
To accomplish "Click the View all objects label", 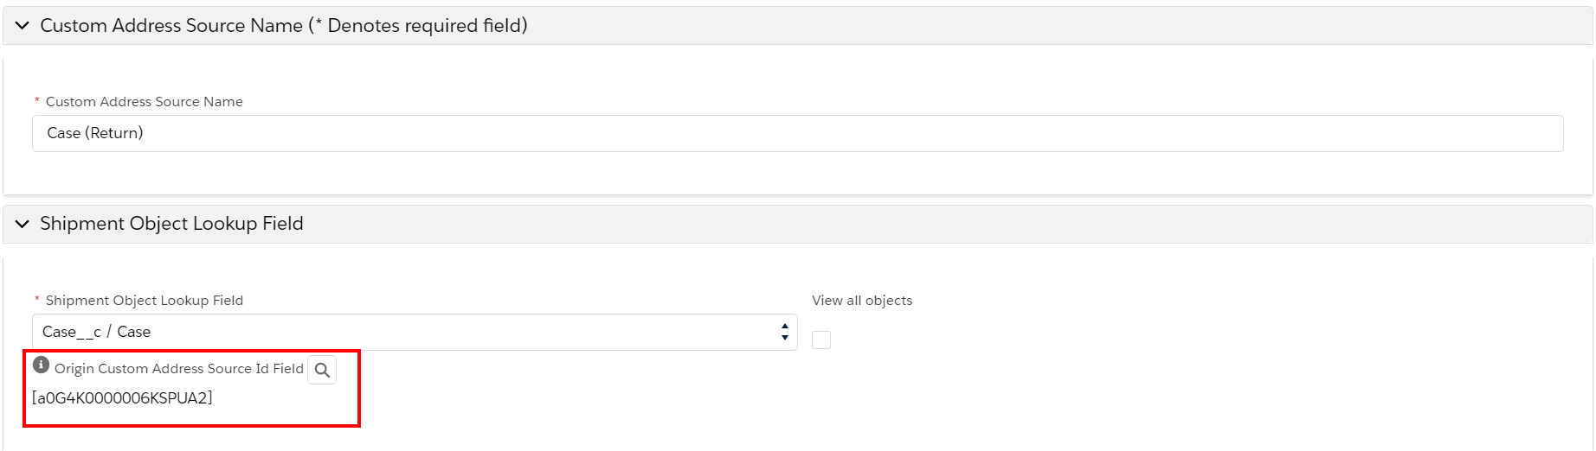I will pyautogui.click(x=862, y=301).
